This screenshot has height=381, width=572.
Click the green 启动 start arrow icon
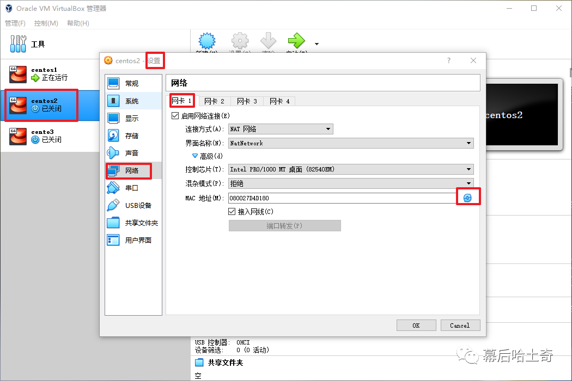tap(296, 41)
